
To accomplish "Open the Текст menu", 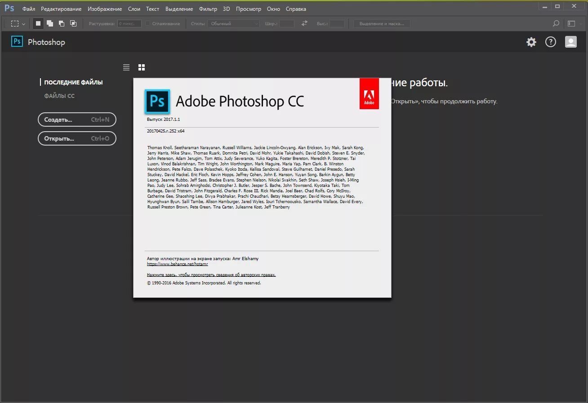I will click(153, 9).
